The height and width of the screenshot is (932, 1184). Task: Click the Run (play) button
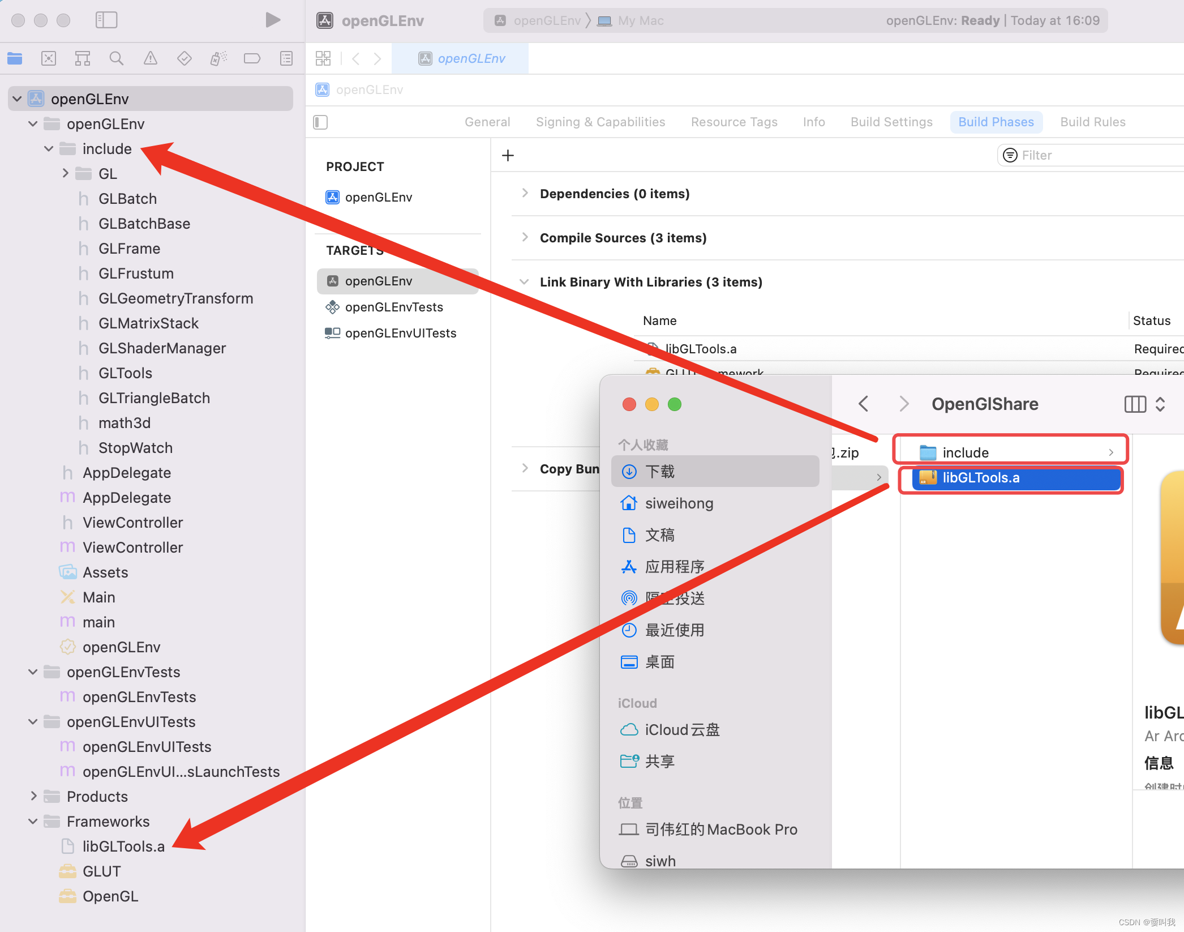272,20
